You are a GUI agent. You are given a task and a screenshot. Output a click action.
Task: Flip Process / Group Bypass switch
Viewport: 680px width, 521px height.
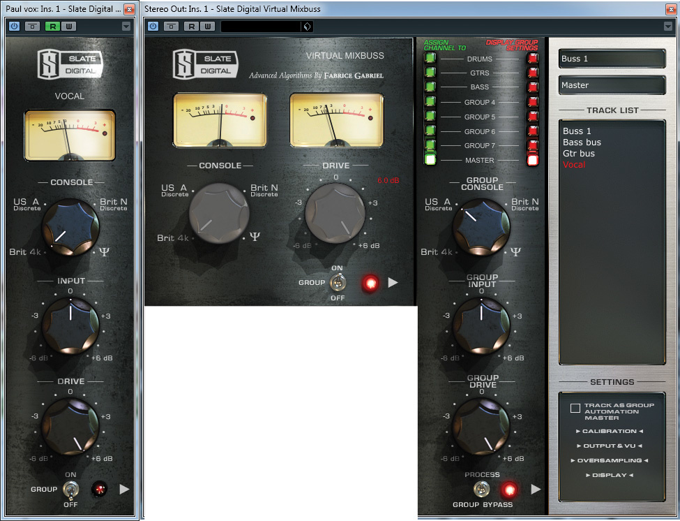click(481, 490)
